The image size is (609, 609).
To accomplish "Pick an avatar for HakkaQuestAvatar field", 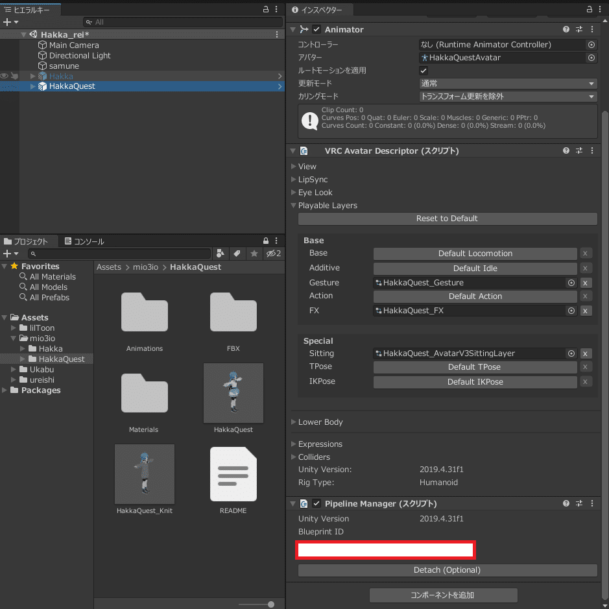I will pyautogui.click(x=591, y=58).
